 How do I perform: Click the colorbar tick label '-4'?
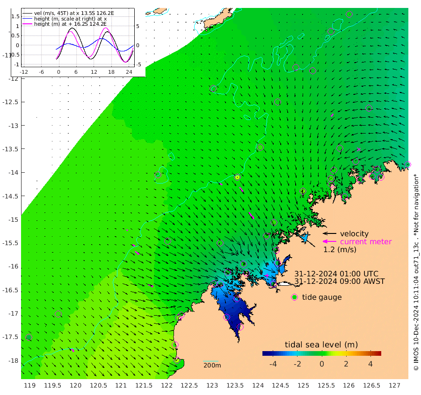tap(273, 364)
